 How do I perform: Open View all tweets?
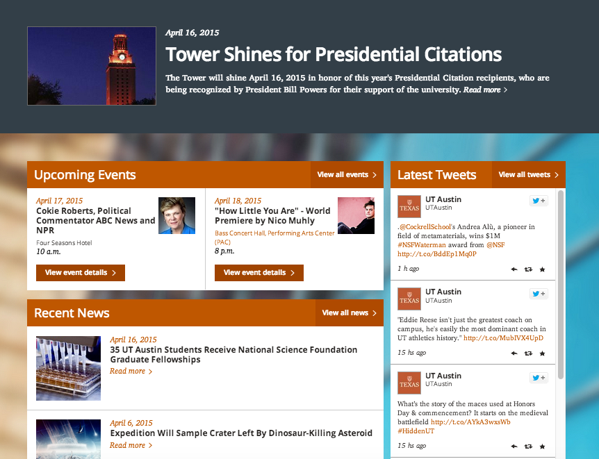tap(529, 174)
